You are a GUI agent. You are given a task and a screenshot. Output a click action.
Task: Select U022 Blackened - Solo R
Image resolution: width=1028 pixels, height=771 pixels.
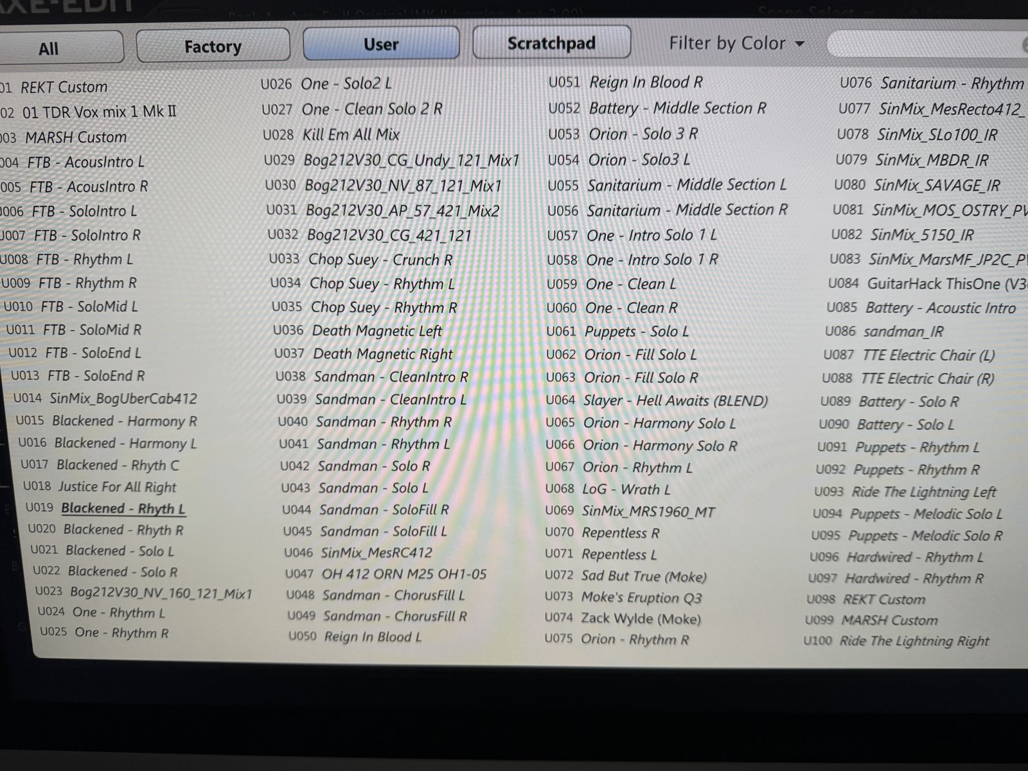pyautogui.click(x=105, y=571)
